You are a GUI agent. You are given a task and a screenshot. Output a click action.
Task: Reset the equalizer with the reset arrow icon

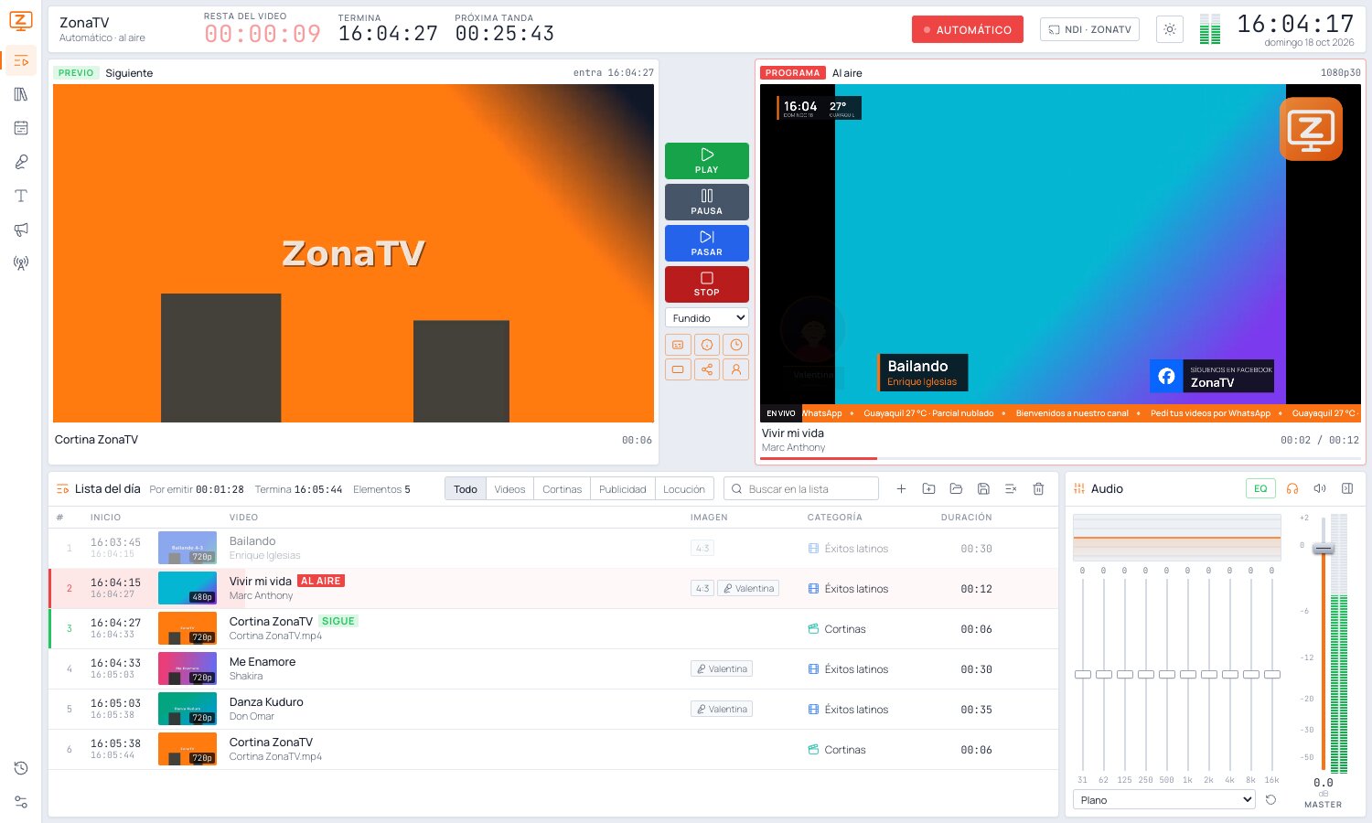pyautogui.click(x=1270, y=800)
